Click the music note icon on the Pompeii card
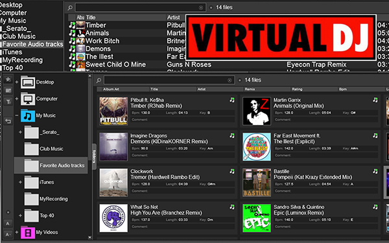 point(375,171)
